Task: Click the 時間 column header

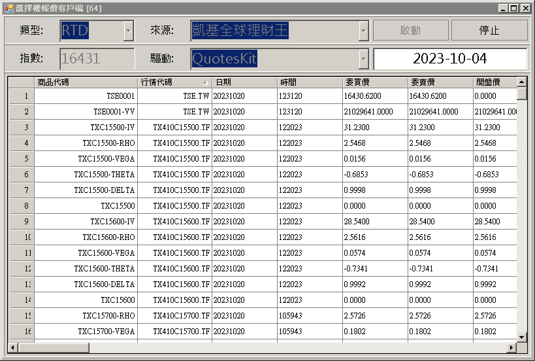Action: [310, 82]
